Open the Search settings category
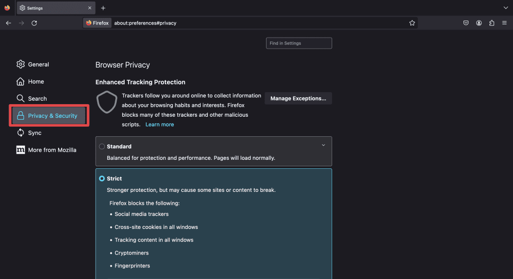Image resolution: width=513 pixels, height=279 pixels. (37, 99)
